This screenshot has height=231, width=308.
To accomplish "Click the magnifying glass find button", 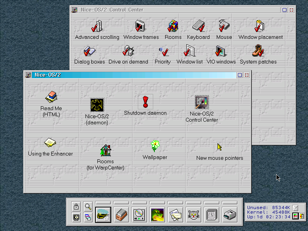I will pyautogui.click(x=88, y=207).
